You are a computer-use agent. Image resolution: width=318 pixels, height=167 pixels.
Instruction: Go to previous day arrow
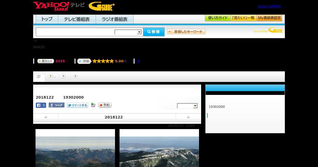click(x=46, y=117)
